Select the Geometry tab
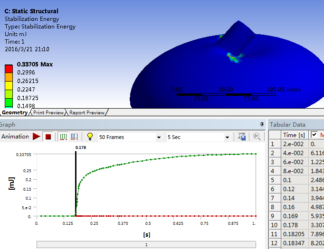This screenshot has width=324, height=249. tap(14, 112)
